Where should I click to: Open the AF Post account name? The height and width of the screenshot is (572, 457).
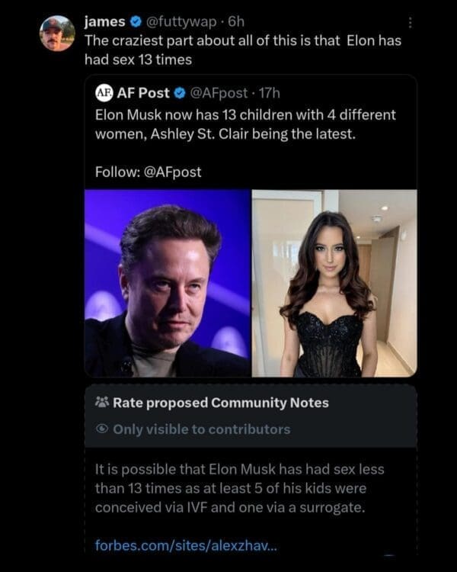click(x=143, y=93)
